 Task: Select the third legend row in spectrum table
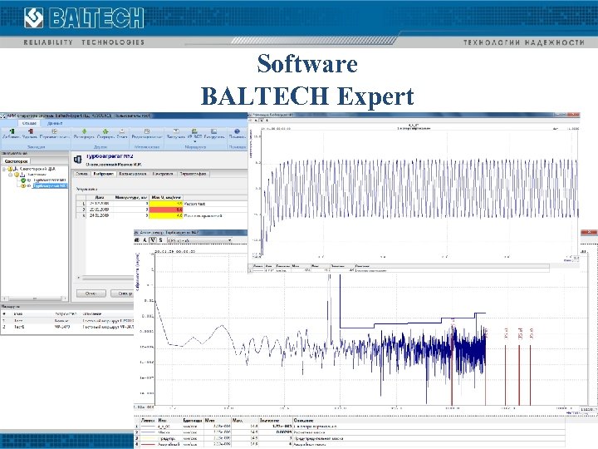[x=350, y=439]
